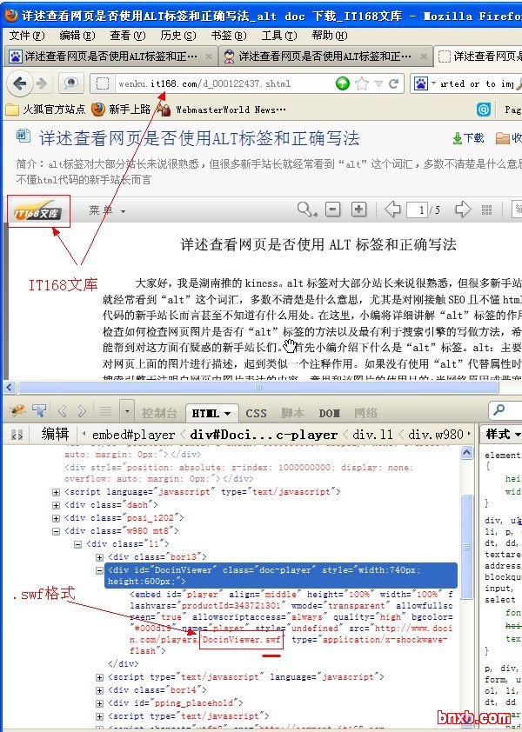Screen dimensions: 522x732
Task: Open the 新手上路 bookmark
Action: click(121, 110)
